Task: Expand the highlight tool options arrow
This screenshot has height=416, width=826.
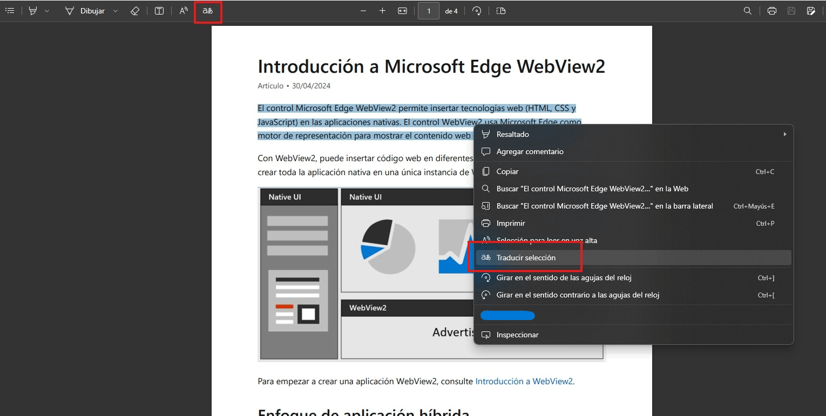Action: coord(47,11)
